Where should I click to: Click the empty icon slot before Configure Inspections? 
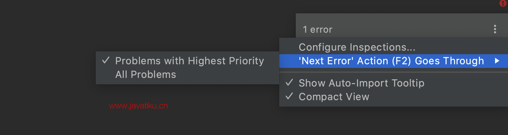pos(289,47)
